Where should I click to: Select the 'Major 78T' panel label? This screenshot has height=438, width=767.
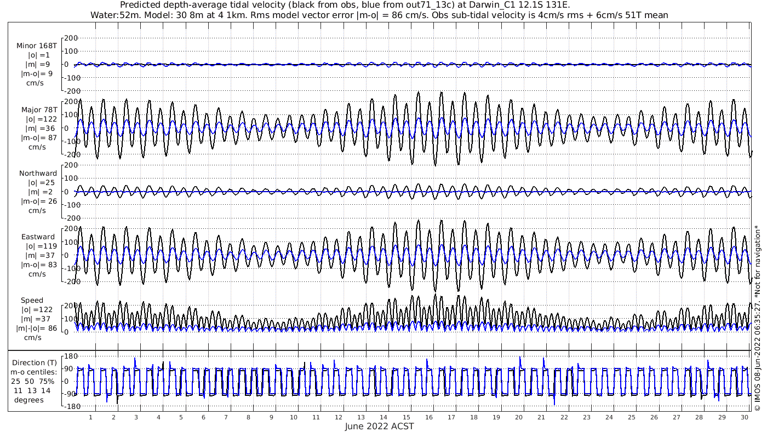pos(39,109)
